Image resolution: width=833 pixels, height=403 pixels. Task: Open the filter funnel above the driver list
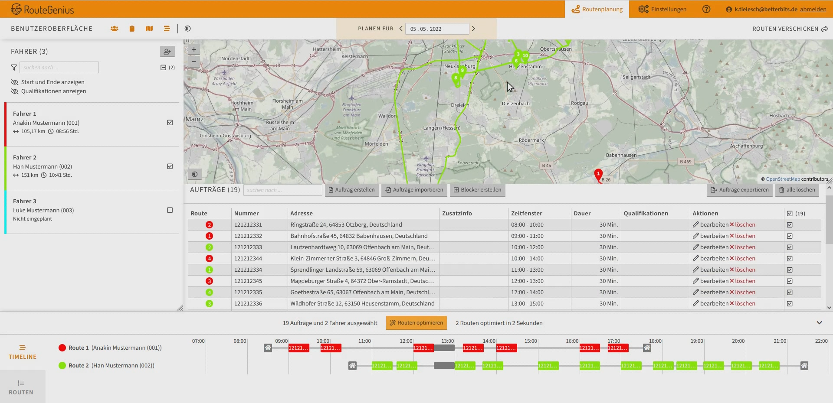tap(13, 67)
